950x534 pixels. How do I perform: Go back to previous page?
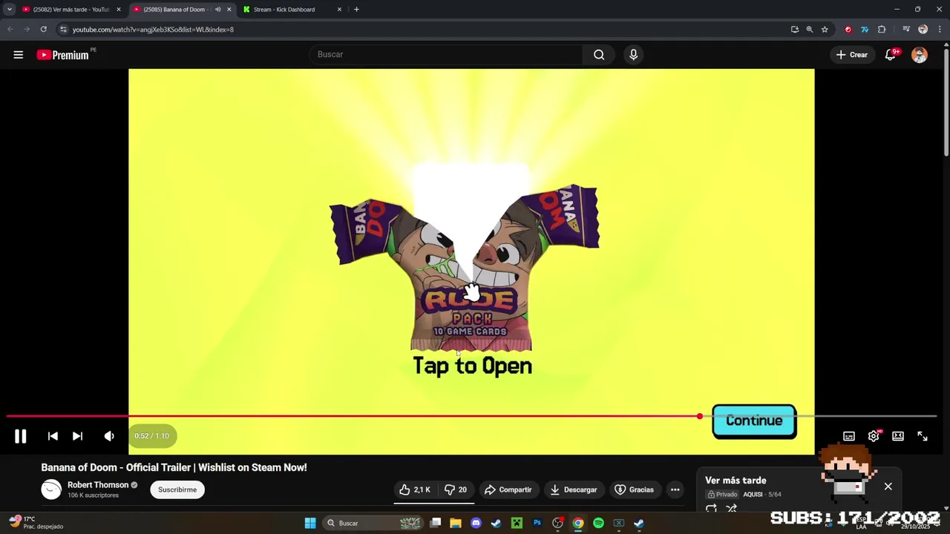(x=10, y=30)
